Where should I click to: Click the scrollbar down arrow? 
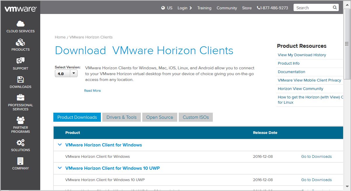pyautogui.click(x=347, y=186)
